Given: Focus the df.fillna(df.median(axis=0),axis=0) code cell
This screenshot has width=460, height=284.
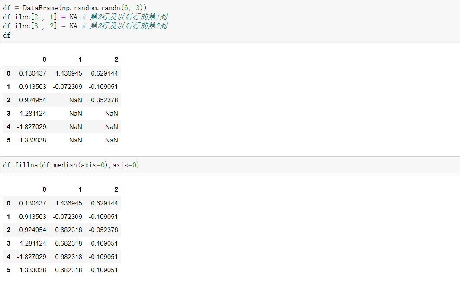Looking at the screenshot, I should pos(230,165).
